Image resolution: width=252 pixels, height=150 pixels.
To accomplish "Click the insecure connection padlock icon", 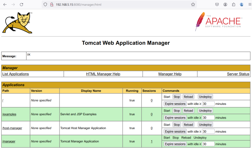I will tap(52, 4).
